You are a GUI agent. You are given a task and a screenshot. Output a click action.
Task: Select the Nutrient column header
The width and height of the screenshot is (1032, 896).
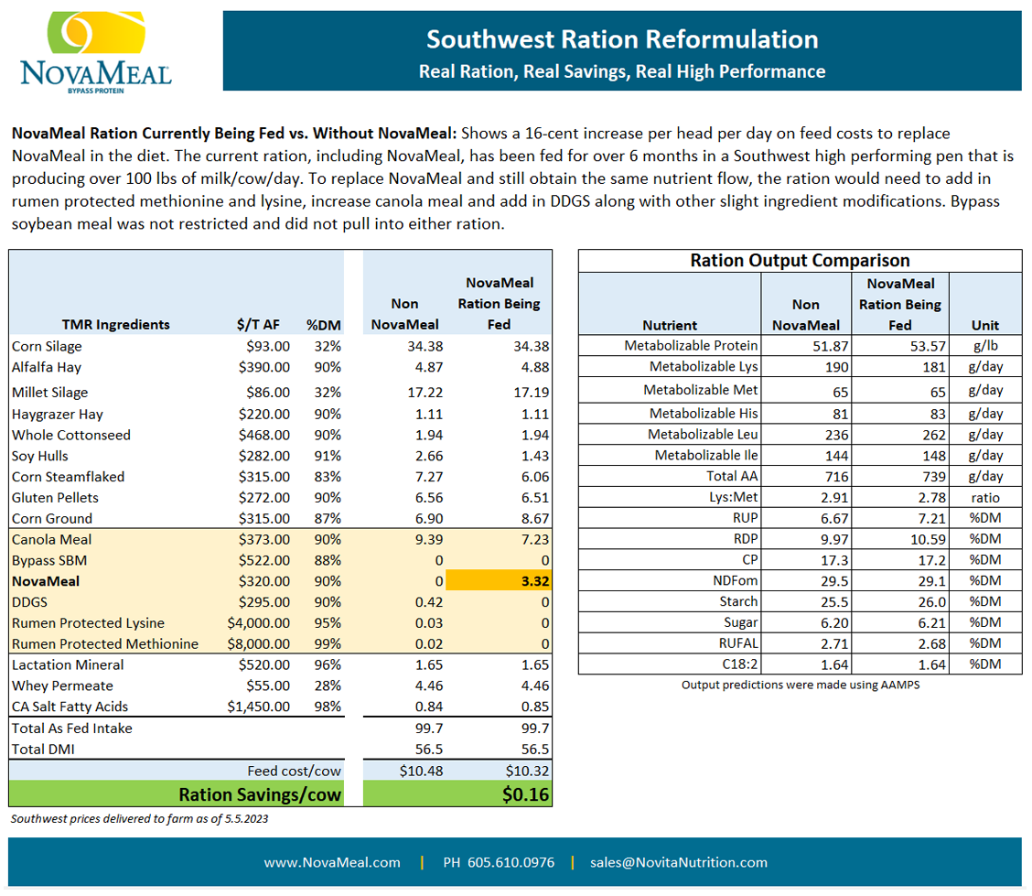[670, 325]
